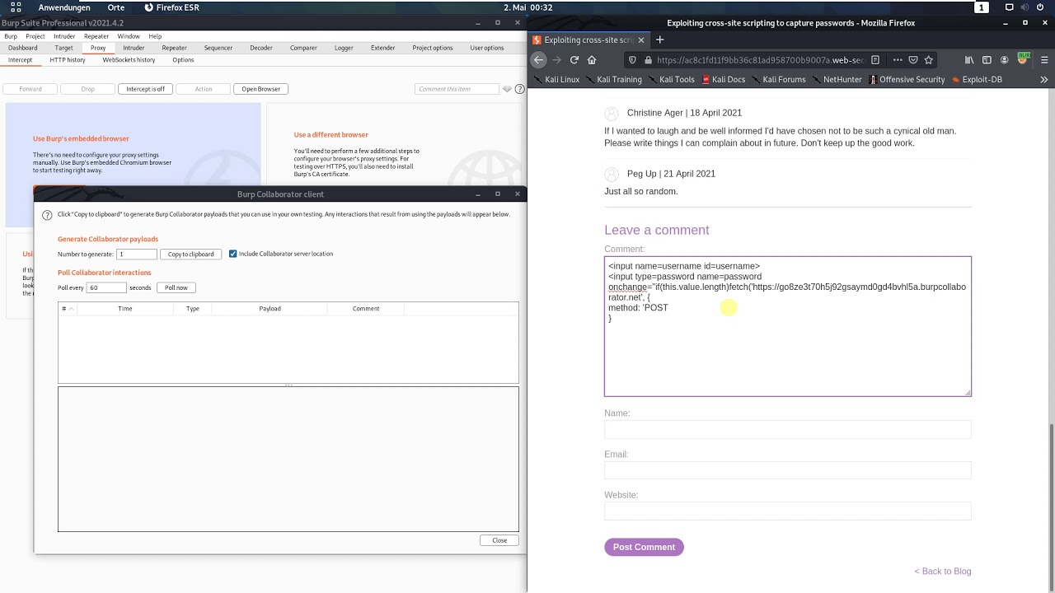1055x593 pixels.
Task: Open the Logger tab
Action: click(x=344, y=48)
